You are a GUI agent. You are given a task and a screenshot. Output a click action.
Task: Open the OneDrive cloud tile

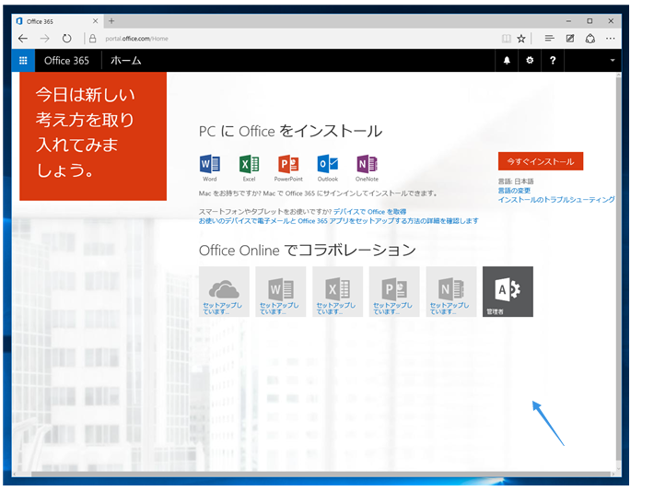tap(224, 292)
